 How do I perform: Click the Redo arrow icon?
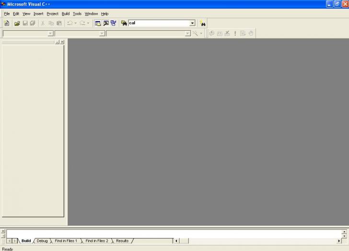pyautogui.click(x=82, y=23)
